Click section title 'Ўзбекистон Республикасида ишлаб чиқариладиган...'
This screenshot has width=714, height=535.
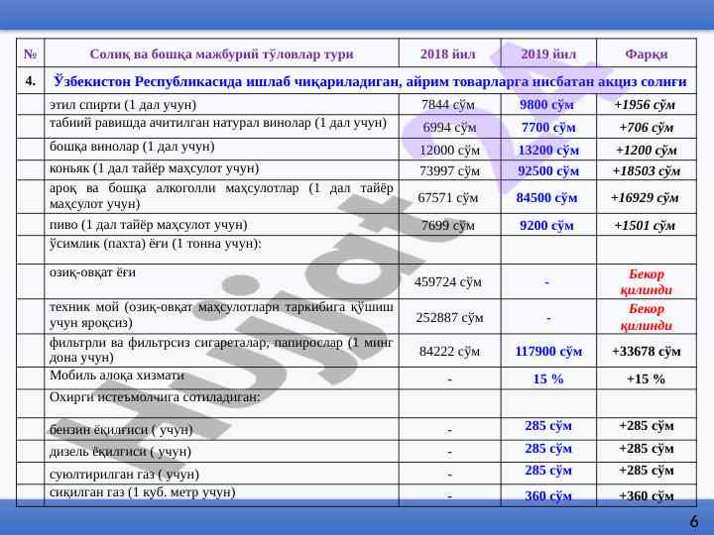[x=370, y=81]
